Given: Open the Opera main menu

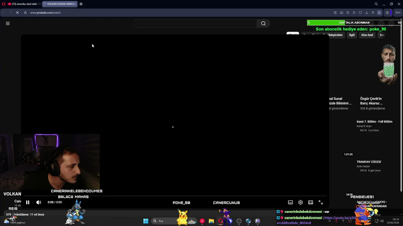Looking at the screenshot, I should 3,4.
